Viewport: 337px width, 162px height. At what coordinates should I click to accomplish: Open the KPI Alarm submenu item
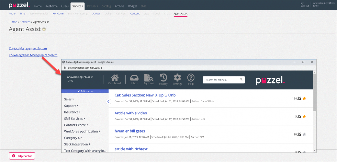point(58,14)
